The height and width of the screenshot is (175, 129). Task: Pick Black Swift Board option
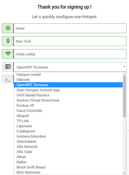(x=68, y=167)
